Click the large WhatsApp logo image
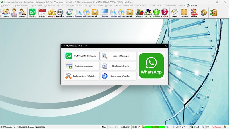 click(151, 66)
